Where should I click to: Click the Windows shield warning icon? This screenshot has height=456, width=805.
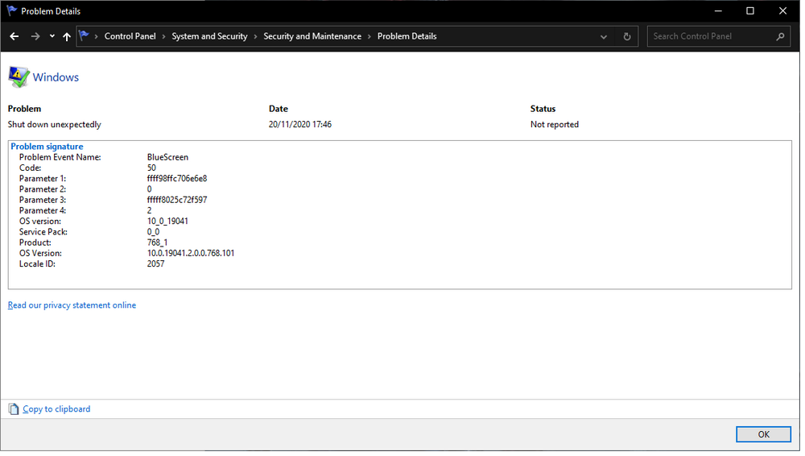[19, 77]
